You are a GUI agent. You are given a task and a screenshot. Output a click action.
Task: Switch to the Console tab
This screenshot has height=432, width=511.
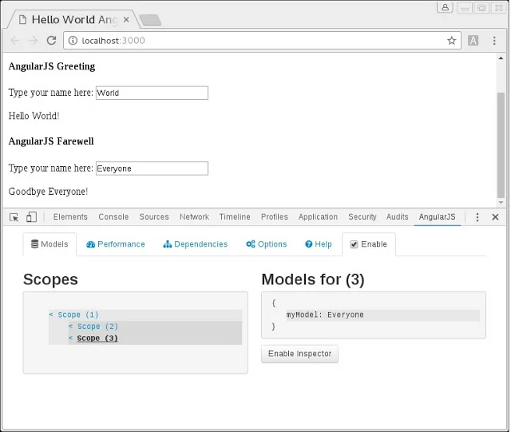[x=113, y=217]
